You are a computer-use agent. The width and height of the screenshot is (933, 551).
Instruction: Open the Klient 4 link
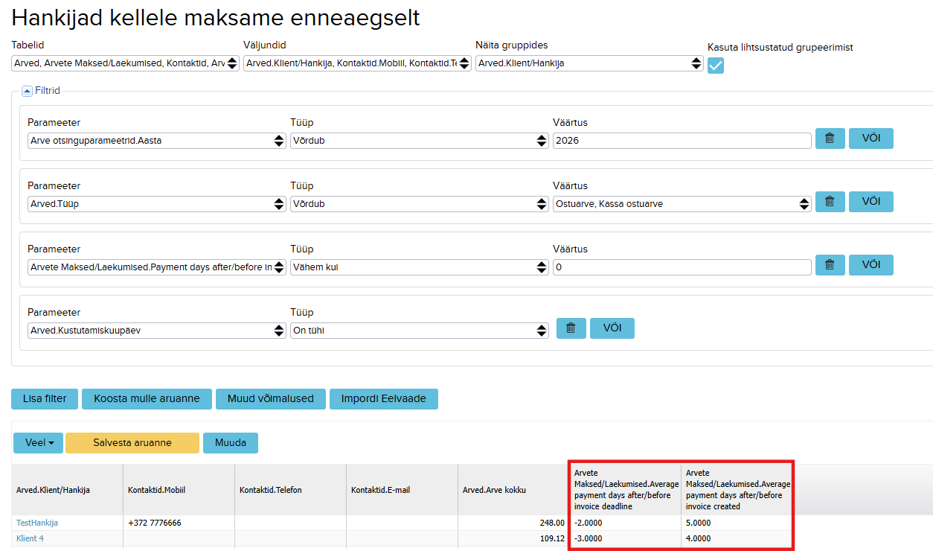coord(31,538)
